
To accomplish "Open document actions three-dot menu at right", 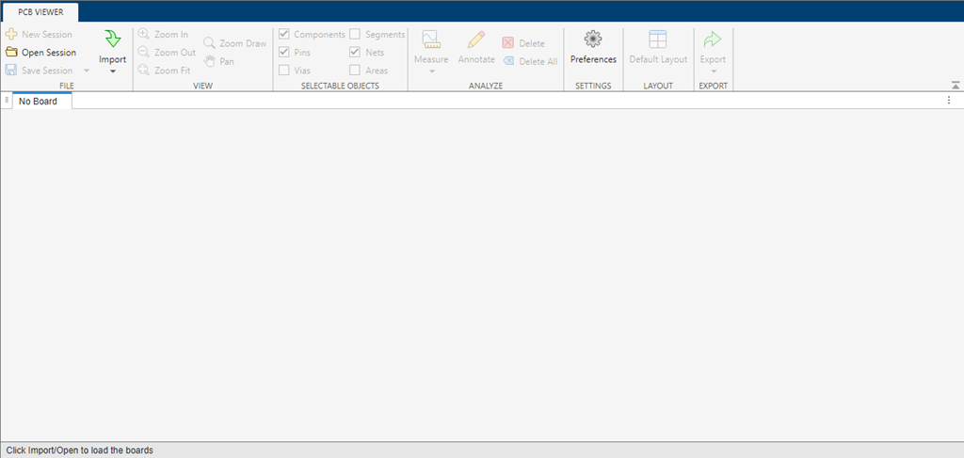I will pyautogui.click(x=949, y=101).
